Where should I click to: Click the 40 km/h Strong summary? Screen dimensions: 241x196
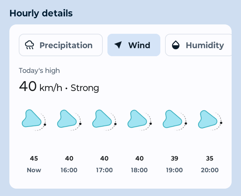coord(59,87)
